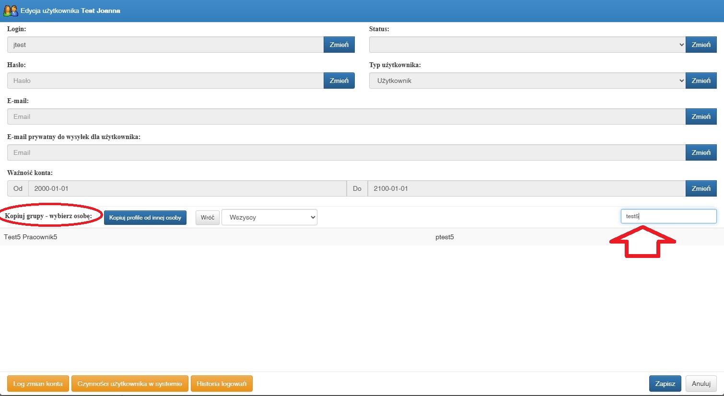Focus the search field containing test5
The height and width of the screenshot is (396, 724).
point(668,216)
